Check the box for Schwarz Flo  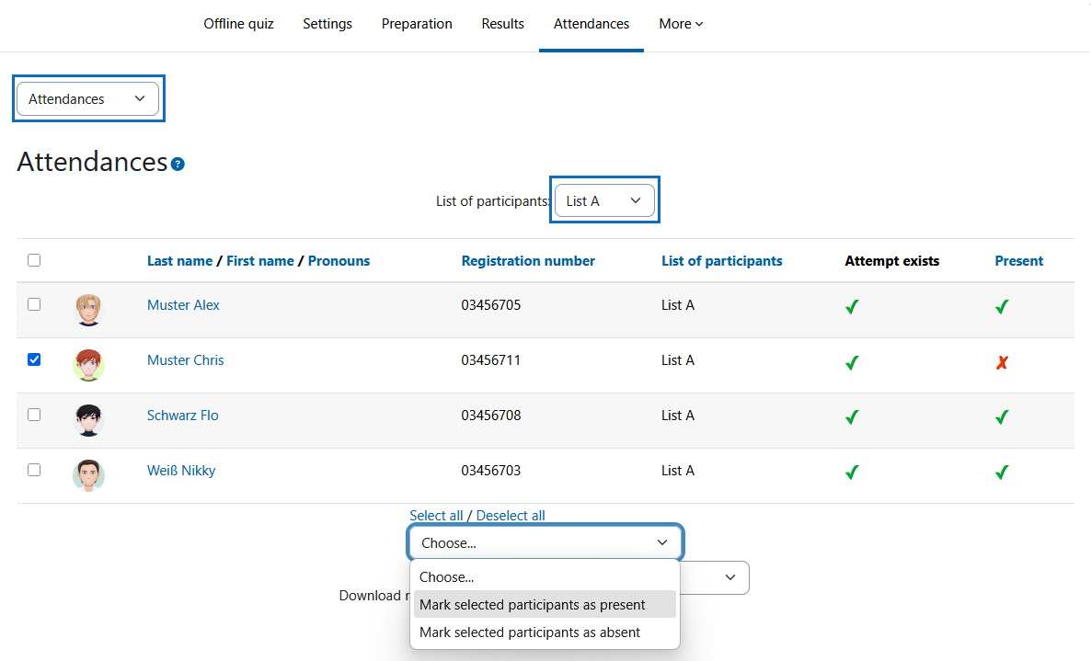(x=34, y=415)
